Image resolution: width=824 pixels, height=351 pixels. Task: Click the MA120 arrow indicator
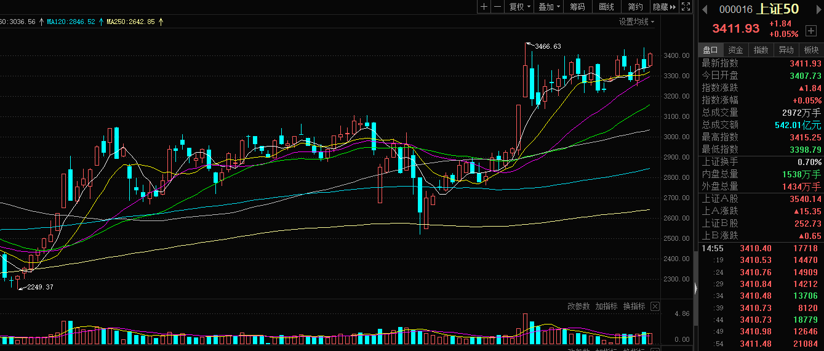[x=101, y=22]
